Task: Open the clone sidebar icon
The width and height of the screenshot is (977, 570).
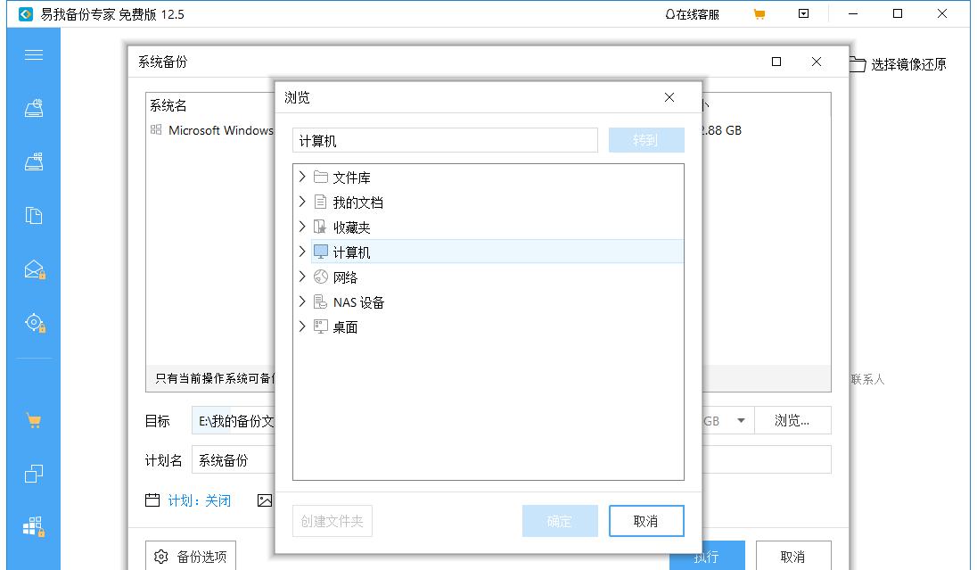Action: (34, 474)
